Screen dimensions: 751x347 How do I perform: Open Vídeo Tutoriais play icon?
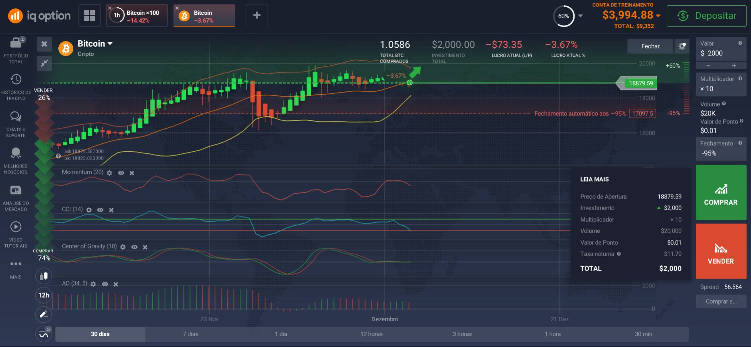(x=16, y=227)
